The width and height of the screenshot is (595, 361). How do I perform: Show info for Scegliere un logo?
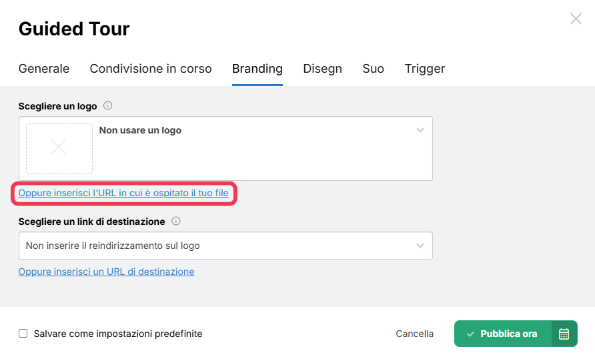click(x=108, y=105)
